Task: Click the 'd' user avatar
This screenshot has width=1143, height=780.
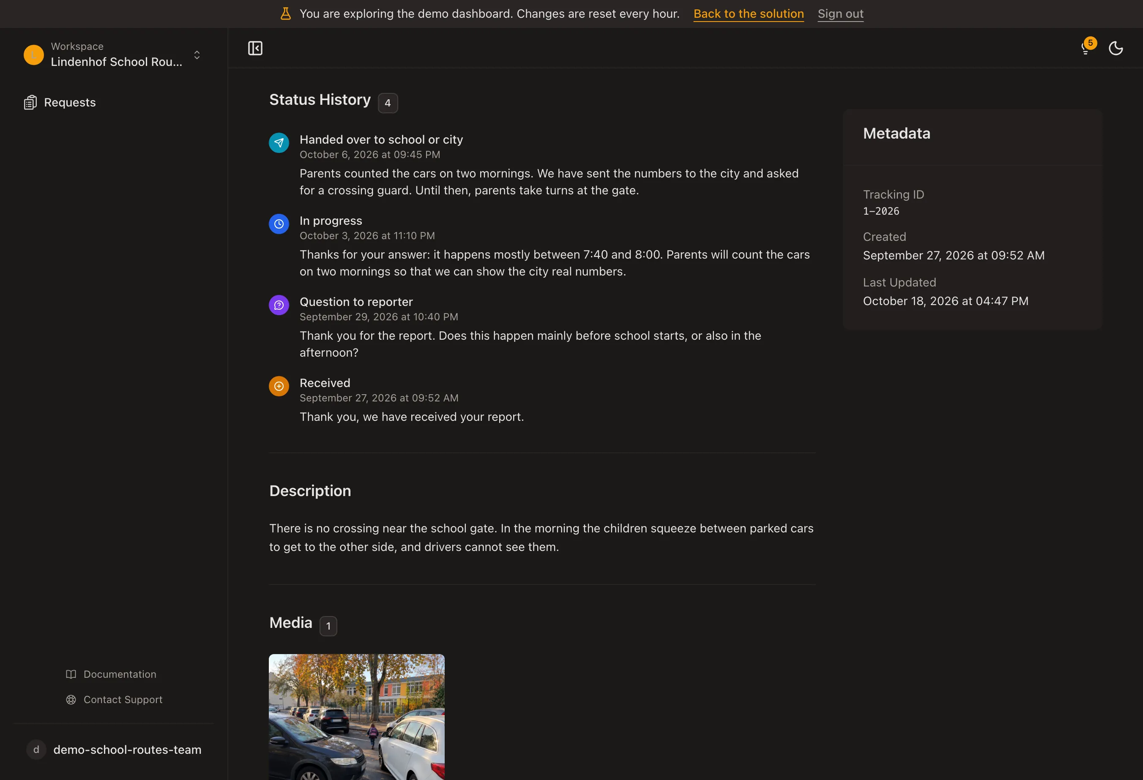Action: tap(36, 750)
